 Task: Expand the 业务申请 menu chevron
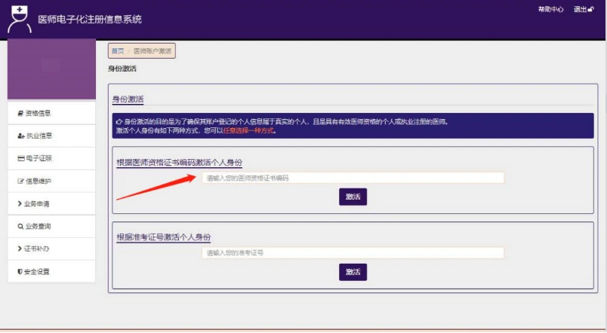click(x=20, y=203)
